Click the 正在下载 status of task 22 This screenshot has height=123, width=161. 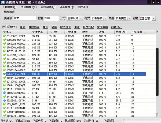click(87, 93)
